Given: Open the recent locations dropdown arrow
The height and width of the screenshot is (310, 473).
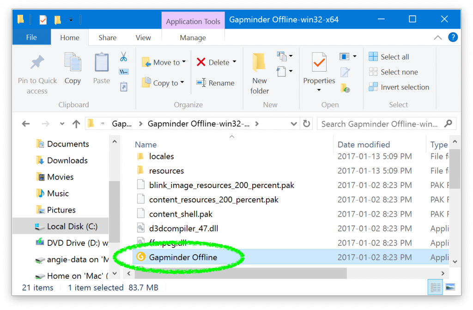Looking at the screenshot, I should 62,124.
